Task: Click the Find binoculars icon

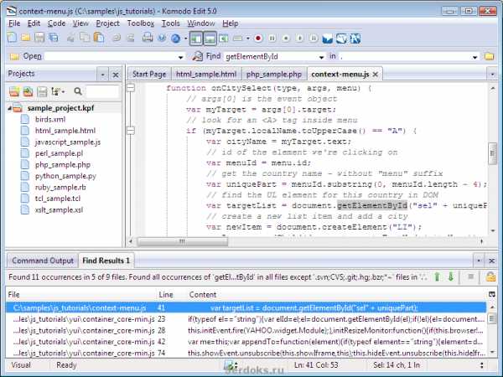Action: coord(197,56)
